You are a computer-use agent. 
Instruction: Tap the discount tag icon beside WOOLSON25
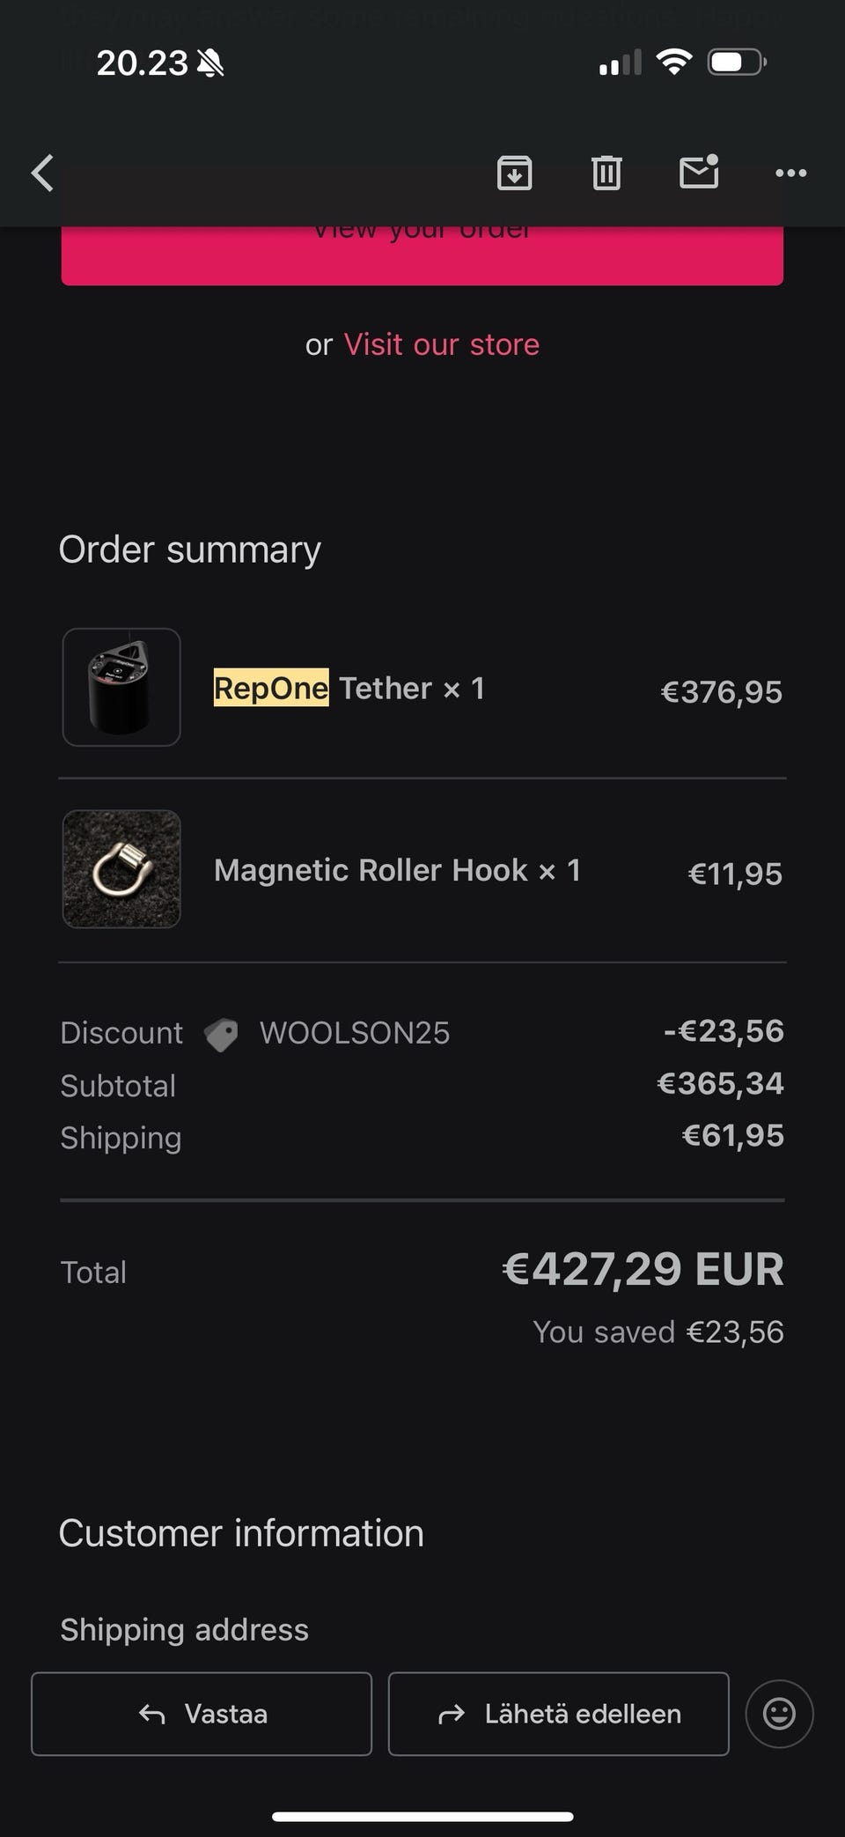[221, 1034]
